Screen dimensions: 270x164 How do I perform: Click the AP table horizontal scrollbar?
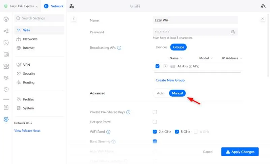(197, 72)
